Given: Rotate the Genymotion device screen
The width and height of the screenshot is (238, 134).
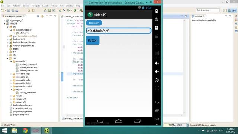Looking at the screenshot, I should tap(157, 80).
